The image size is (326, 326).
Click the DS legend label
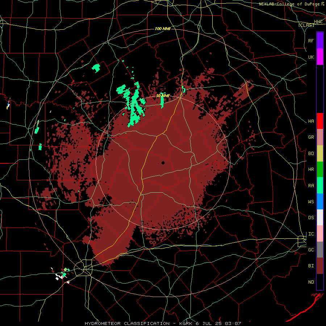pos(311,218)
